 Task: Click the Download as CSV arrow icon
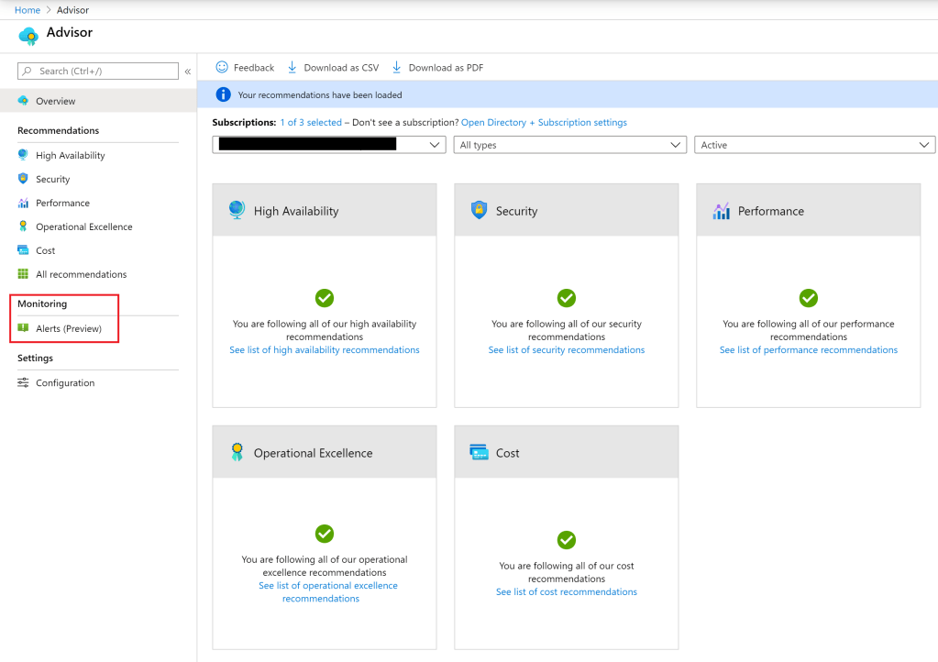(292, 67)
